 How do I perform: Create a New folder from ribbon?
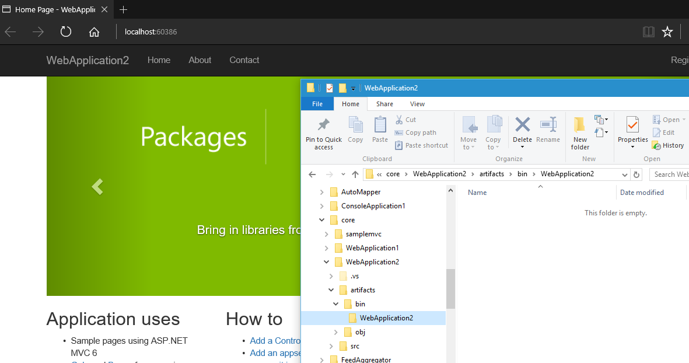pos(580,125)
